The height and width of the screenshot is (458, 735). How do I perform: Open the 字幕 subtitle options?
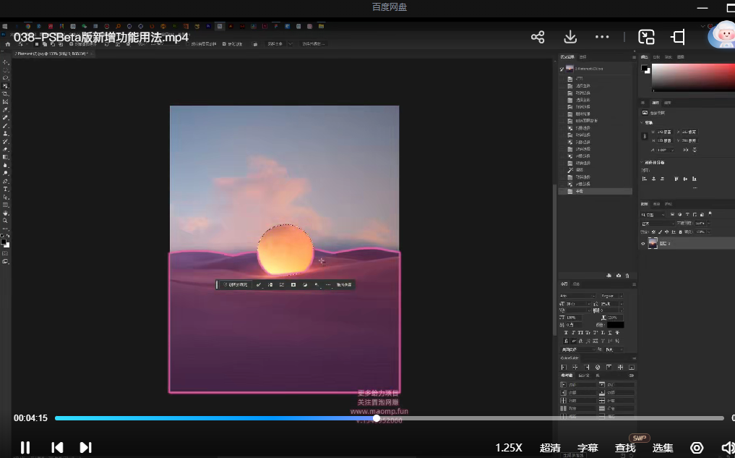(x=588, y=448)
